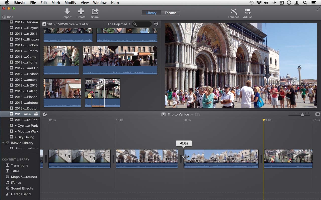Open the Edit menu
Screen dimensions: 321x200
click(x=44, y=3)
